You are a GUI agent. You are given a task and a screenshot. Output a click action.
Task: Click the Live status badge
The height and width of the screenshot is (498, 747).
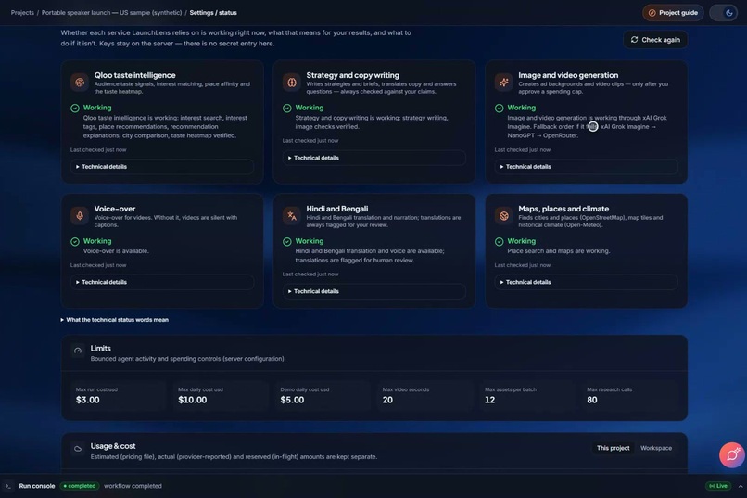718,486
